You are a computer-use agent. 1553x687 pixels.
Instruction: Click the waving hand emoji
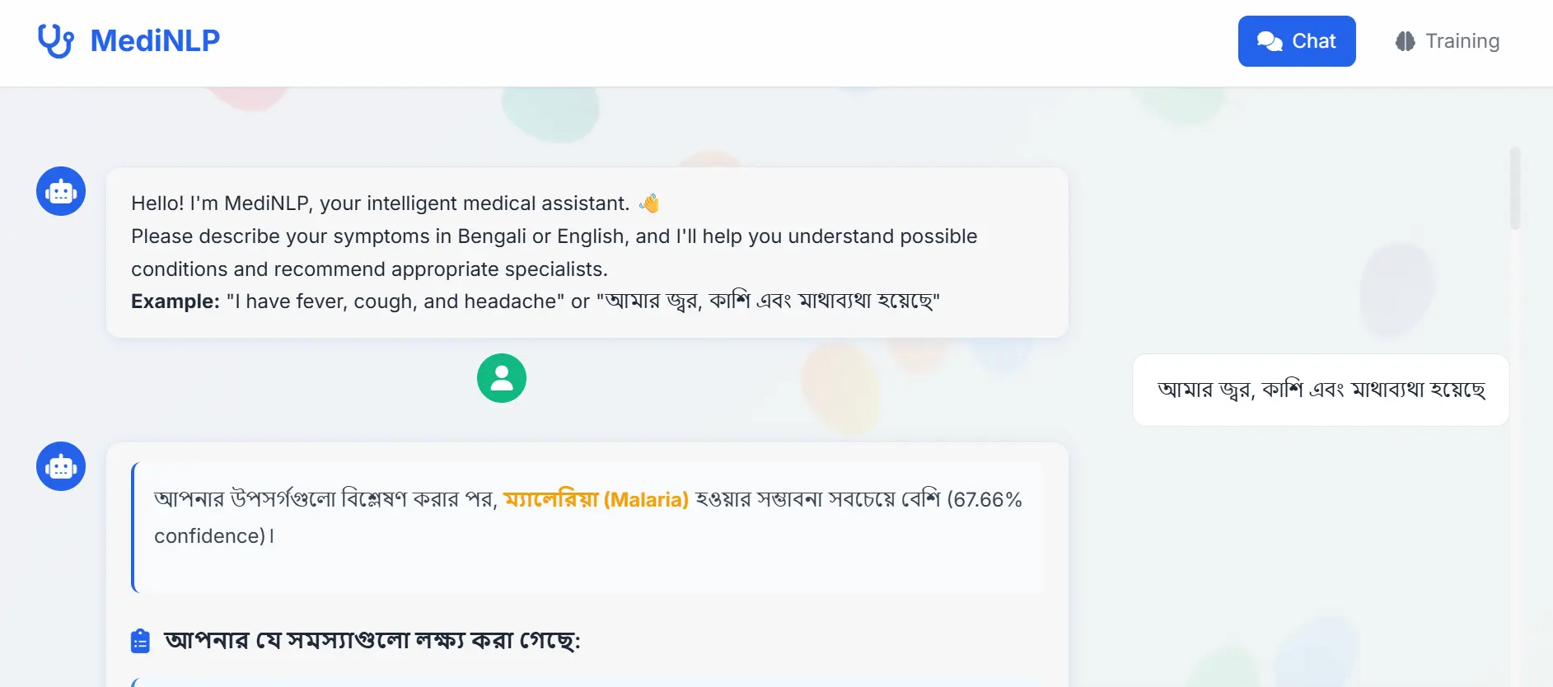649,203
